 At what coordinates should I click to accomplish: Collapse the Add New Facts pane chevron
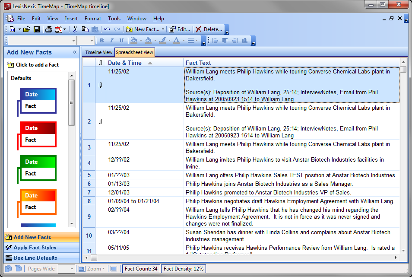pyautogui.click(x=75, y=52)
